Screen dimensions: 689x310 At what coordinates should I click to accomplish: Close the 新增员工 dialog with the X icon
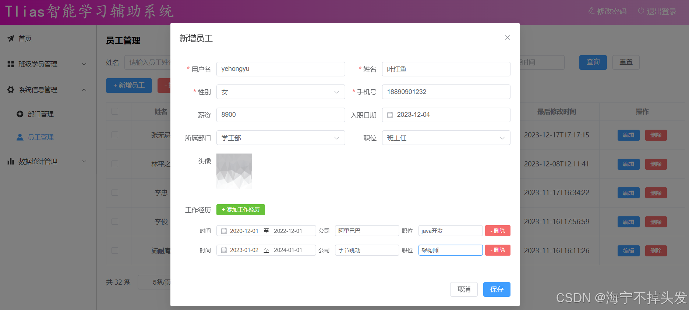(507, 37)
